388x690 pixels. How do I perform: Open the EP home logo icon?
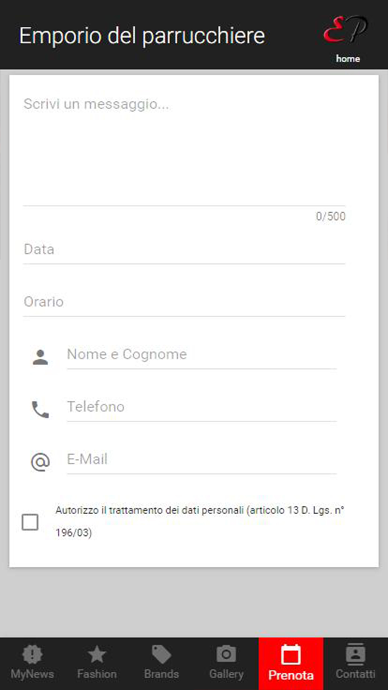[x=345, y=29]
